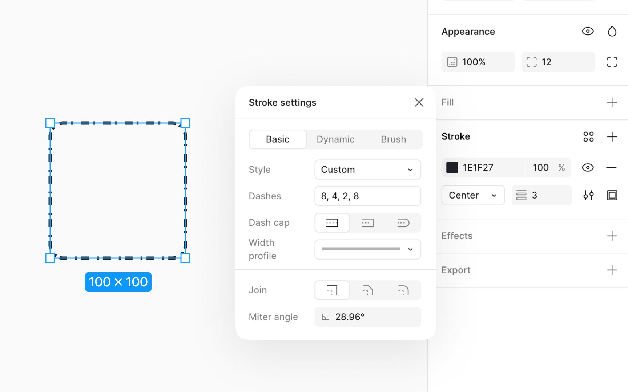Select the bevel join option

click(x=367, y=290)
